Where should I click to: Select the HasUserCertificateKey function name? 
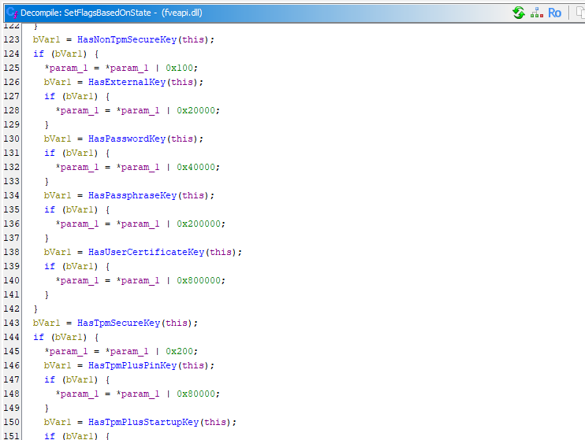[x=146, y=252]
